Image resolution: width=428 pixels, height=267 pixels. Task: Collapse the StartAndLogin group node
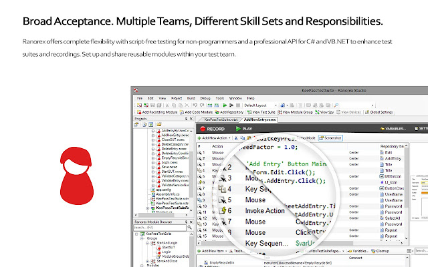click(x=147, y=243)
